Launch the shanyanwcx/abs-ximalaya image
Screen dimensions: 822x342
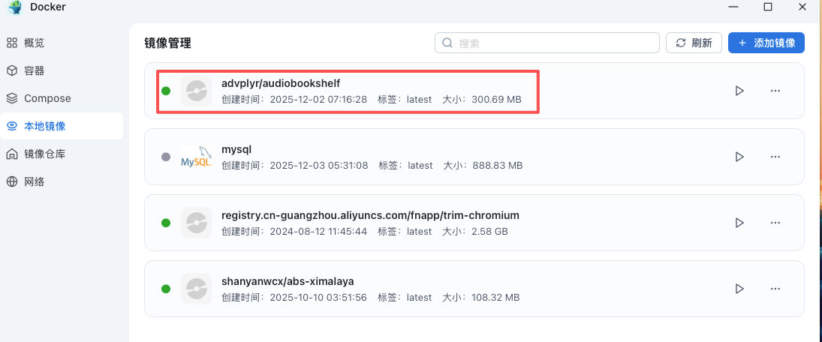pyautogui.click(x=739, y=289)
